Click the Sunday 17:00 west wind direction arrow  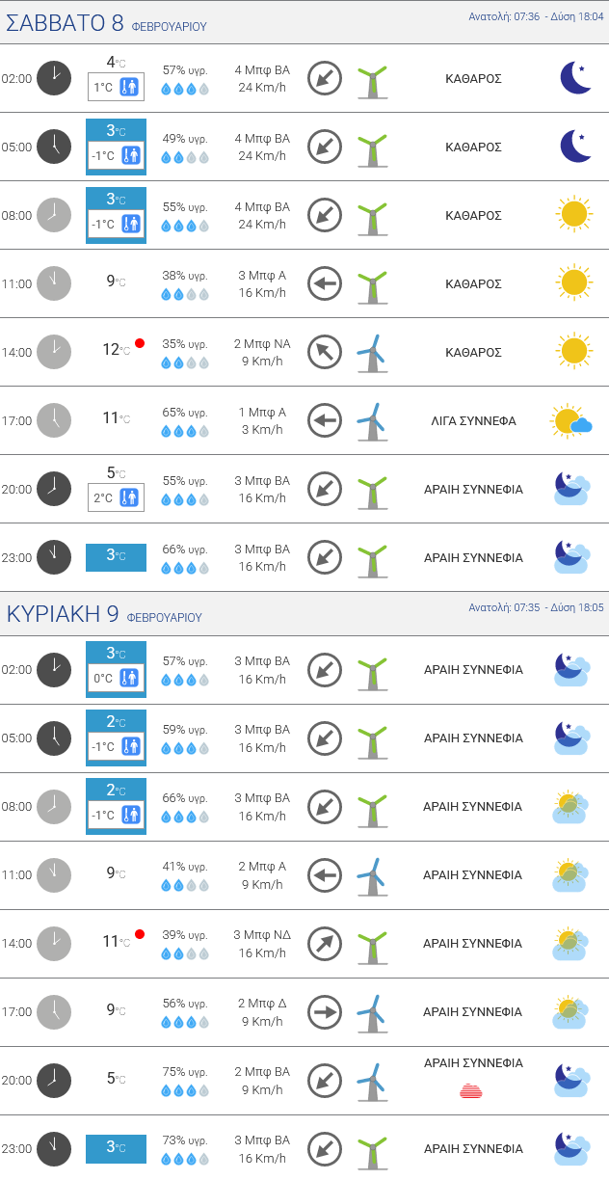click(325, 1012)
